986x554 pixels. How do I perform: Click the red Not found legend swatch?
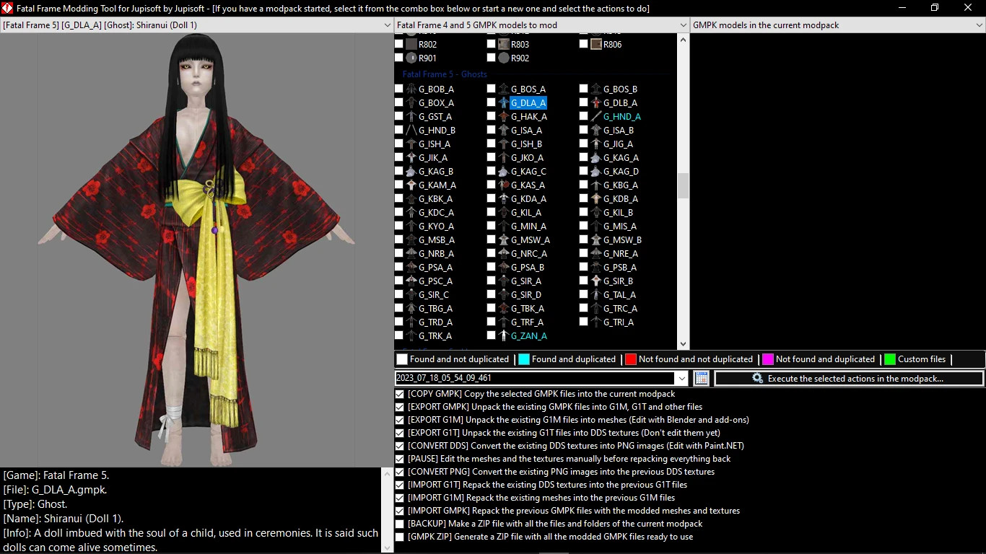[x=631, y=359]
